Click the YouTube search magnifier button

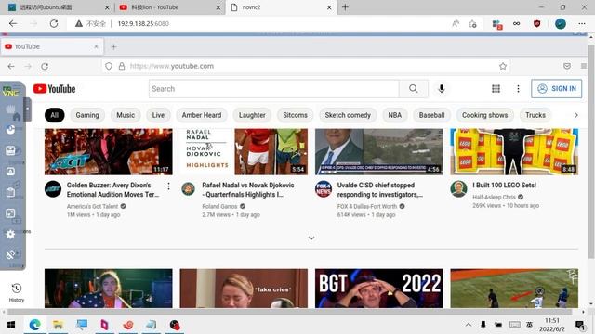413,89
